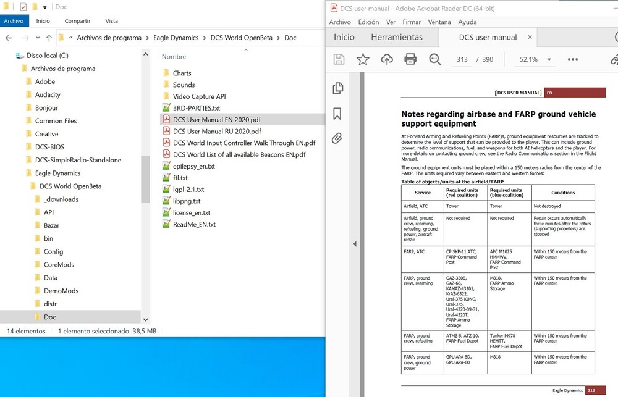Image resolution: width=618 pixels, height=397 pixels.
Task: Open the Edición menu in Acrobat
Action: (x=368, y=22)
